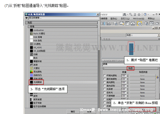Open the 自定义 customize menu

coord(124,19)
